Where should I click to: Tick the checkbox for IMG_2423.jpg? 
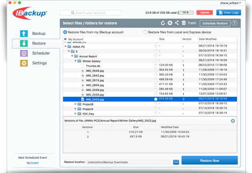pyautogui.click(x=156, y=99)
